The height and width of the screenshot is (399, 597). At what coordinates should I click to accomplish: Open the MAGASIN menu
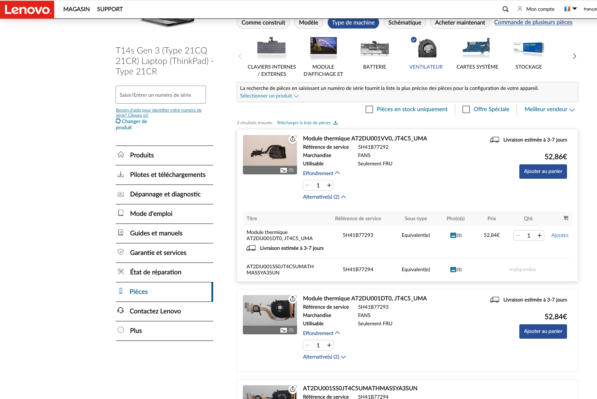76,9
